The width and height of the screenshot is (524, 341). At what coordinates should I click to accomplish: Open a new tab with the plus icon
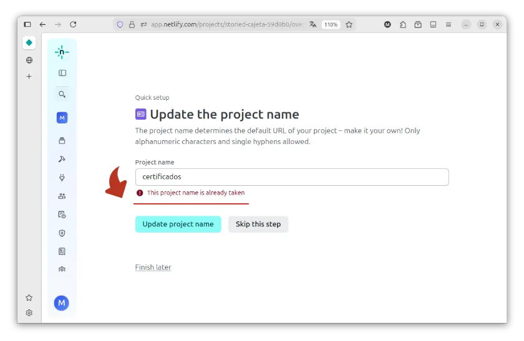pos(29,76)
